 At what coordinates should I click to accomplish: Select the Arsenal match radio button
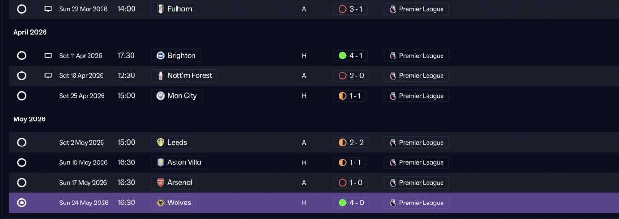click(22, 183)
